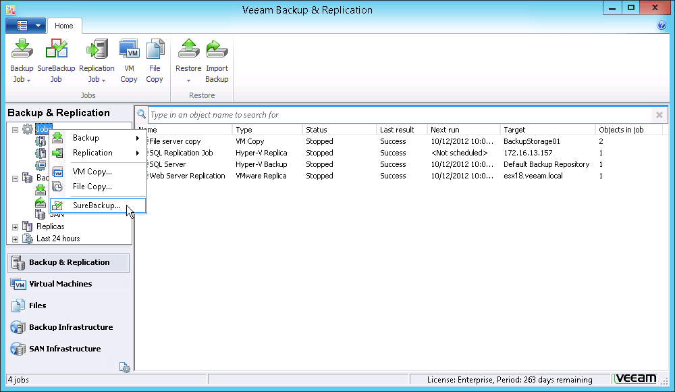Select the Home ribbon tab

coord(63,26)
